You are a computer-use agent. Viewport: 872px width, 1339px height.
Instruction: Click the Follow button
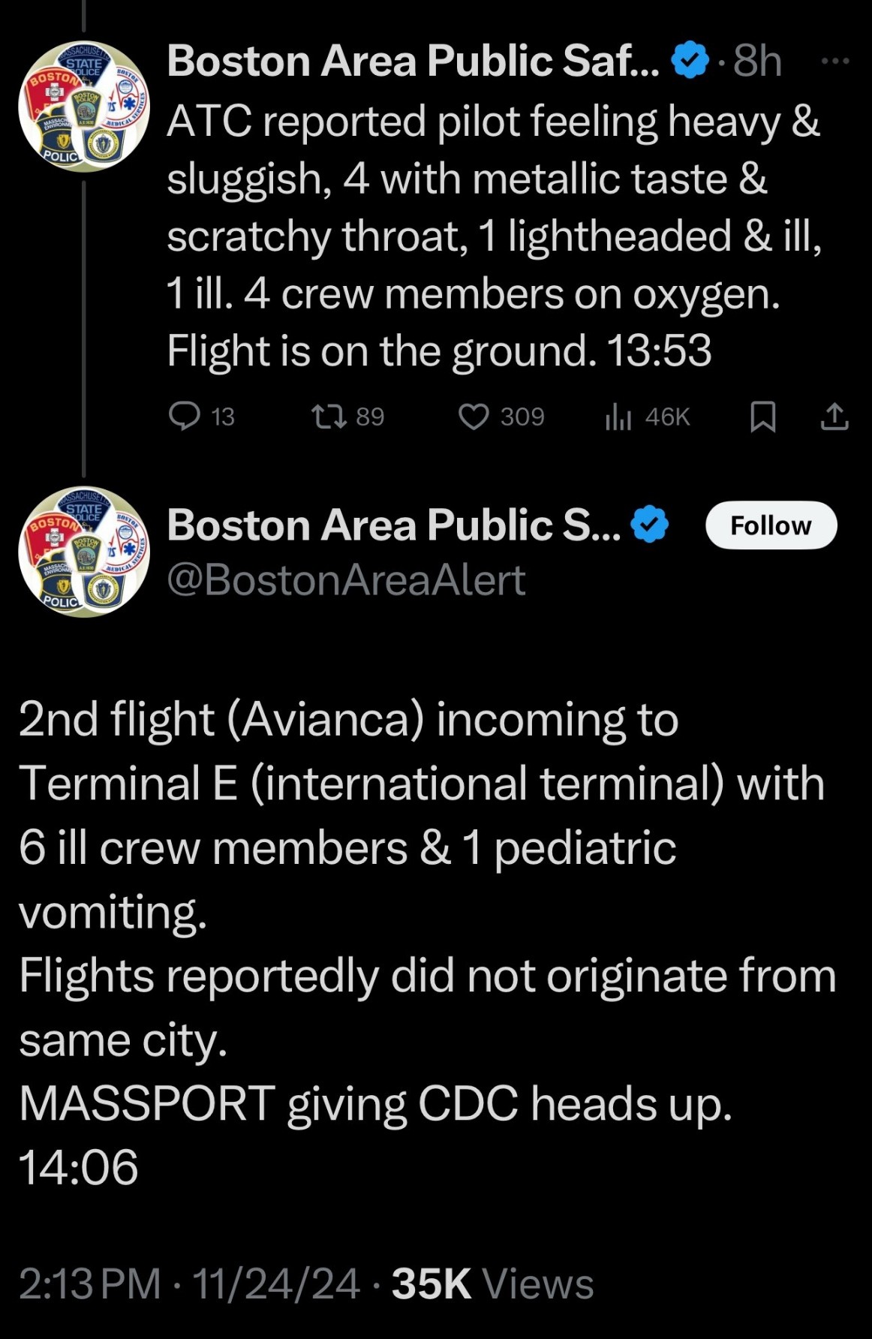771,525
